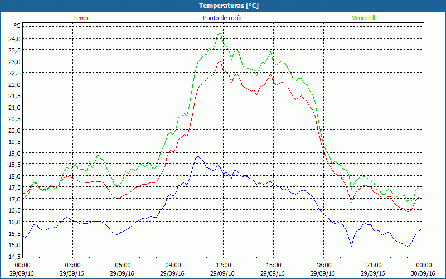Click the °C axis unit label
Screen dimensions: 446x279
click(17, 26)
